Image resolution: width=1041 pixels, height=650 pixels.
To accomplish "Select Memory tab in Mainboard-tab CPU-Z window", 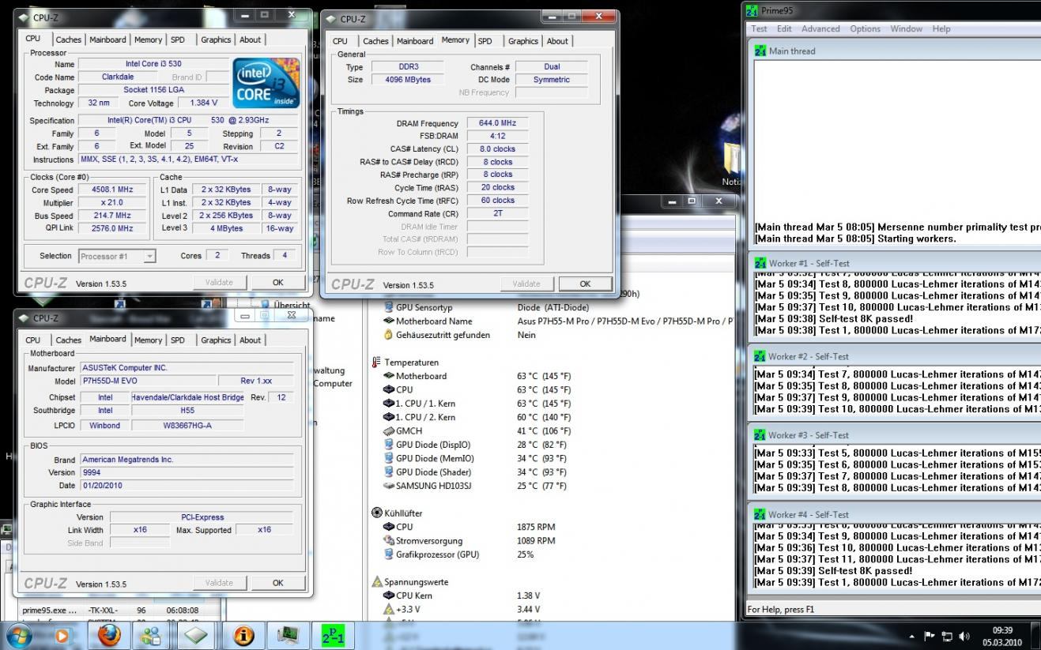I will [148, 340].
